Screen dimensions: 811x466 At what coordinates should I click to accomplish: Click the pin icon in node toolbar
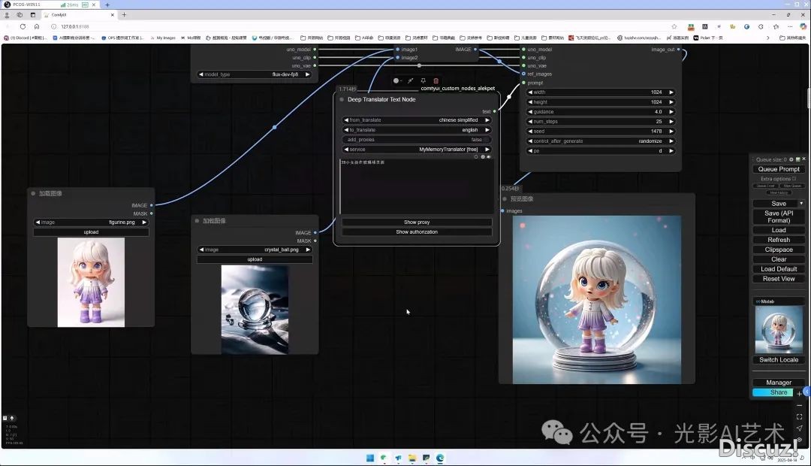click(423, 80)
